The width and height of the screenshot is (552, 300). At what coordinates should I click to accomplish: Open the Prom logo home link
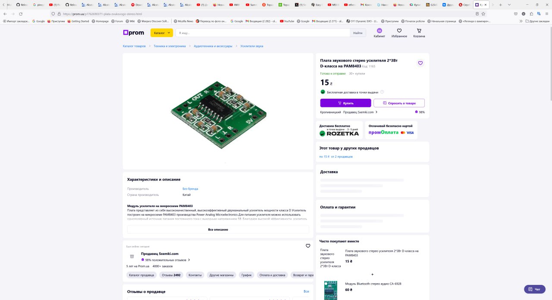[x=133, y=32]
